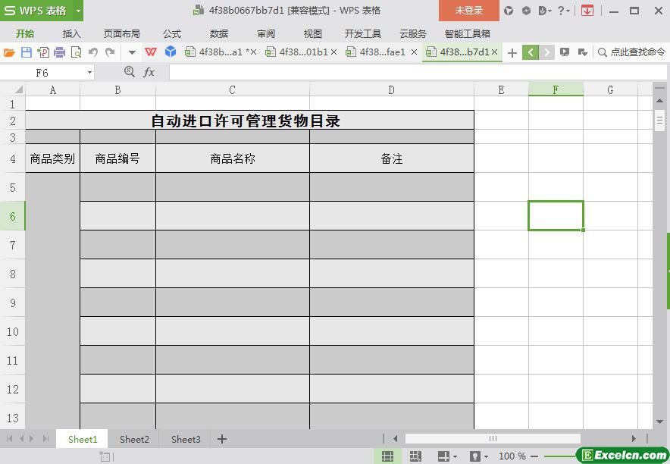Open the WPS 表格 application menu dropdown
The image size is (670, 464).
point(78,11)
